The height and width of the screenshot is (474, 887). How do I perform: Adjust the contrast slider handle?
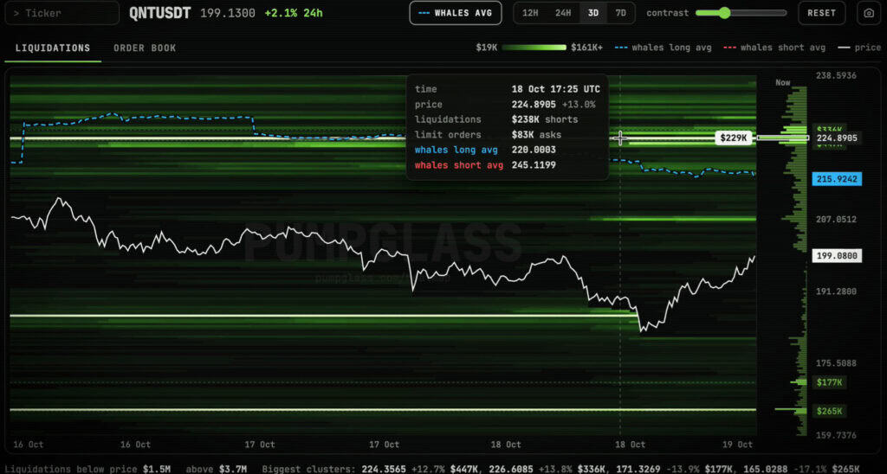tap(725, 13)
